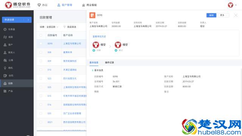Open the 产品 products icon in sidebar
The height and width of the screenshot is (136, 242).
(5, 91)
